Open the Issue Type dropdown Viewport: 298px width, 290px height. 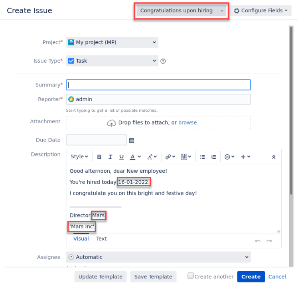(112, 61)
